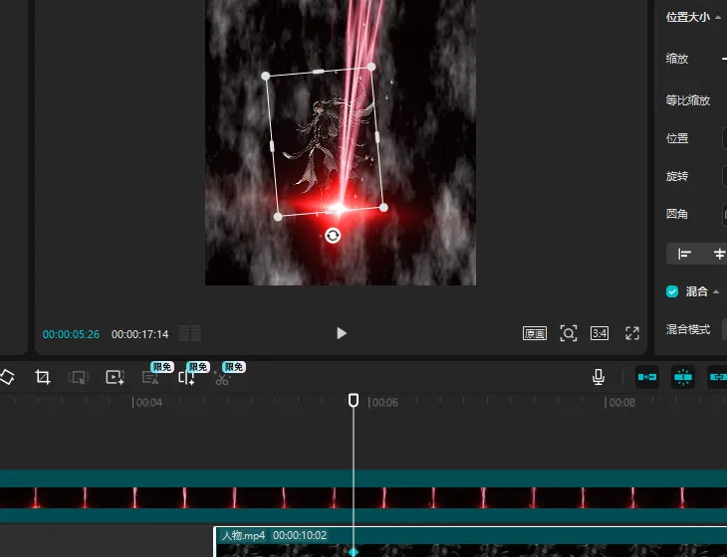
Task: Click the bottom-right corner handle of selection
Action: (383, 208)
